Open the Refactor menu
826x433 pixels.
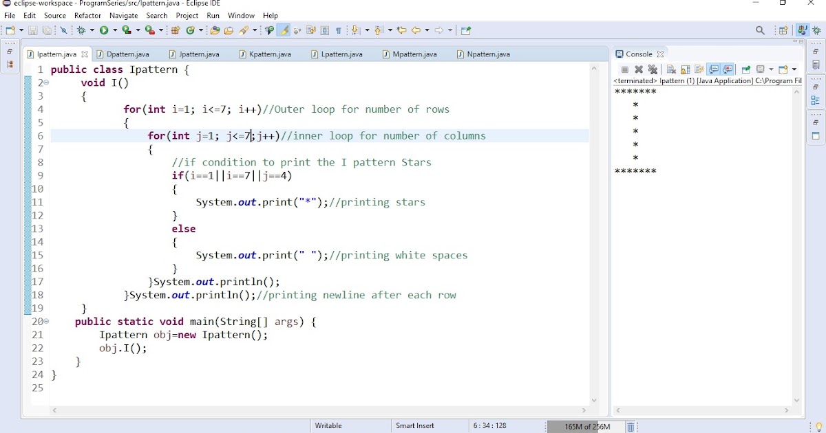(x=87, y=15)
